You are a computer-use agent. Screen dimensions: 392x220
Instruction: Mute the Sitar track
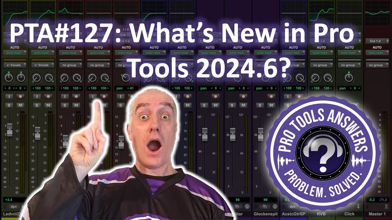(x=243, y=105)
